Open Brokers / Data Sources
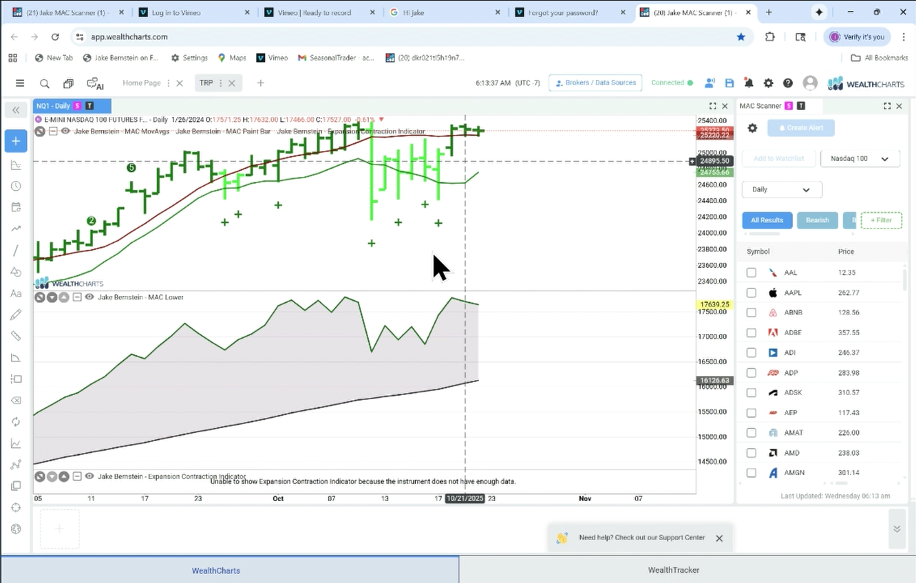This screenshot has height=583, width=916. [595, 83]
